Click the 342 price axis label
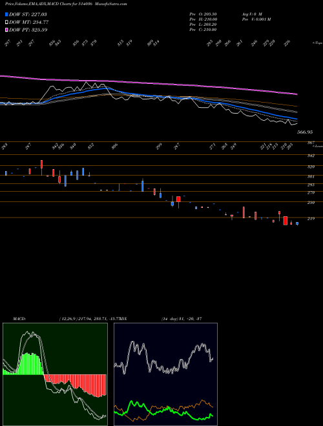 311,156
